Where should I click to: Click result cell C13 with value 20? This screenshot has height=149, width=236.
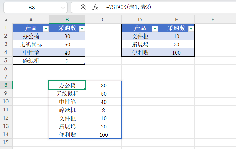click(x=103, y=126)
